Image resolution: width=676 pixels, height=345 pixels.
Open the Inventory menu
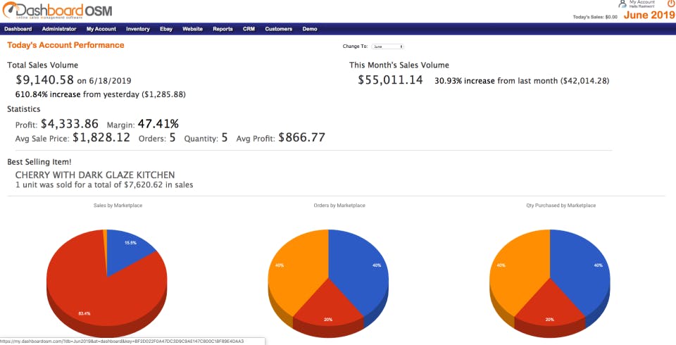click(138, 29)
